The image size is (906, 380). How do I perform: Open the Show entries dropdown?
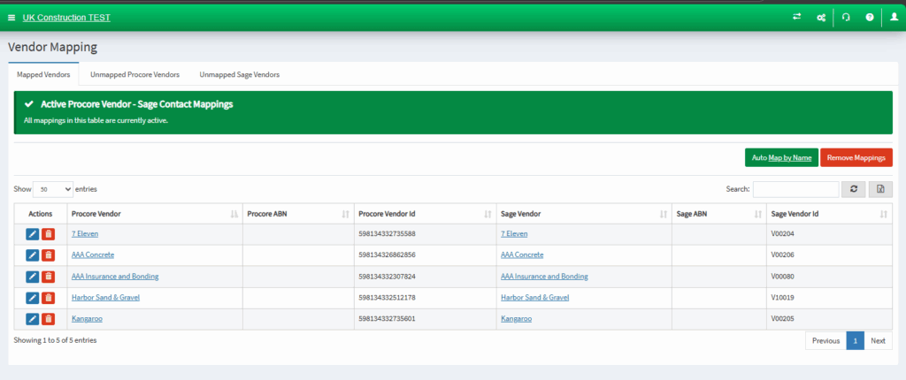pyautogui.click(x=53, y=189)
